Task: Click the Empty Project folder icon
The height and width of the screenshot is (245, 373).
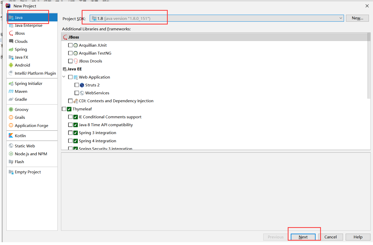Action: [11, 172]
